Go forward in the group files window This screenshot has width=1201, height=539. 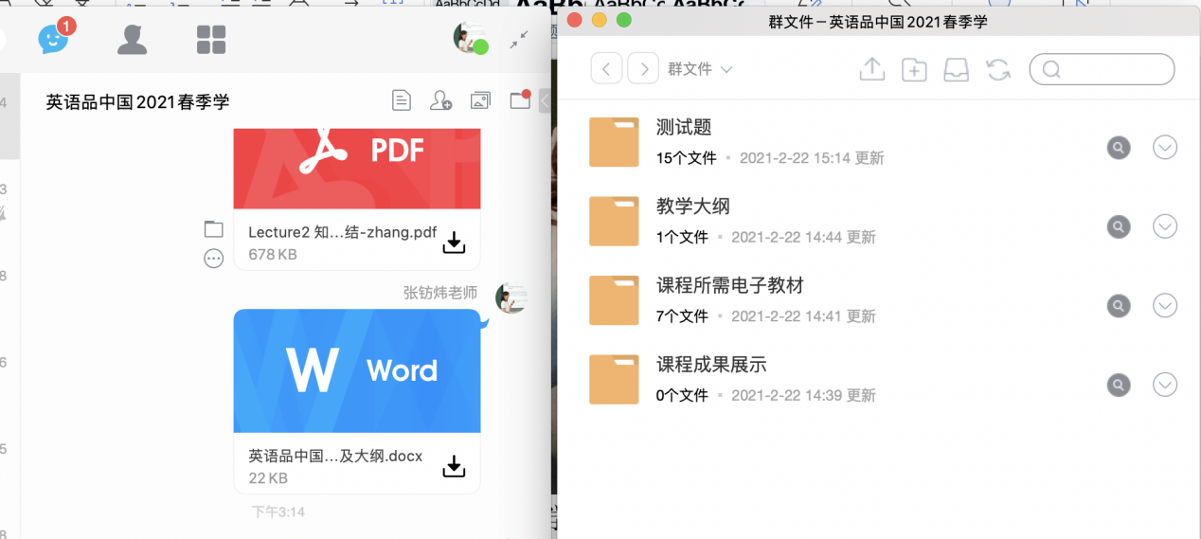click(643, 68)
